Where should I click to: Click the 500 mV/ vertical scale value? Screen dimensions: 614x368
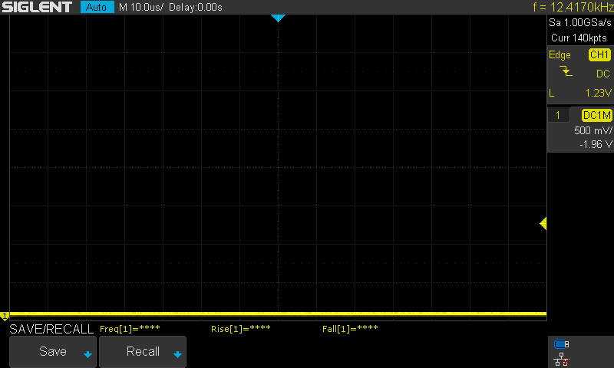(593, 130)
